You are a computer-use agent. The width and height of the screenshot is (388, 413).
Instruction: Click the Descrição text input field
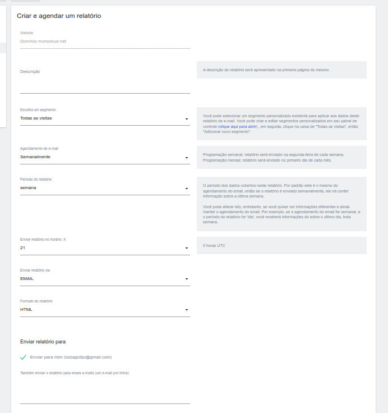tap(105, 86)
